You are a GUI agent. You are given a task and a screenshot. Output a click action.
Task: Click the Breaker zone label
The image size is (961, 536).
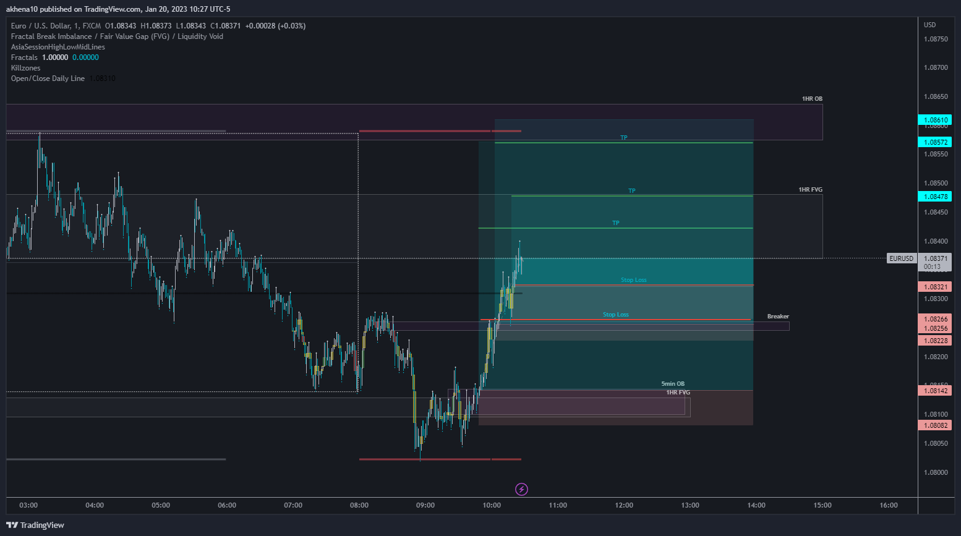pos(778,317)
